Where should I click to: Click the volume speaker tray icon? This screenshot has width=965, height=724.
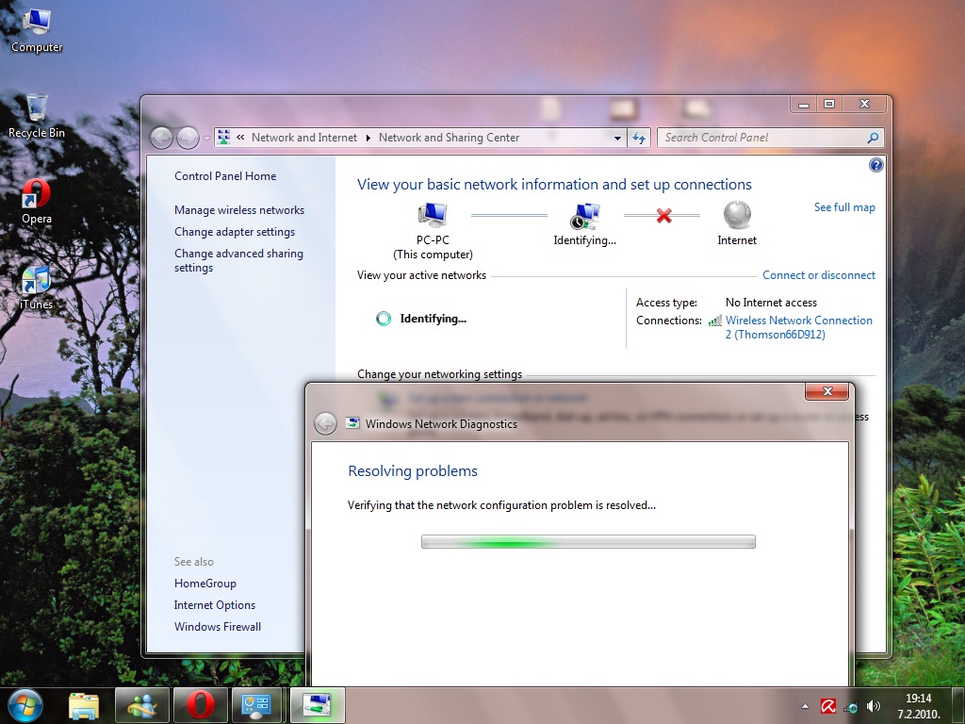874,706
